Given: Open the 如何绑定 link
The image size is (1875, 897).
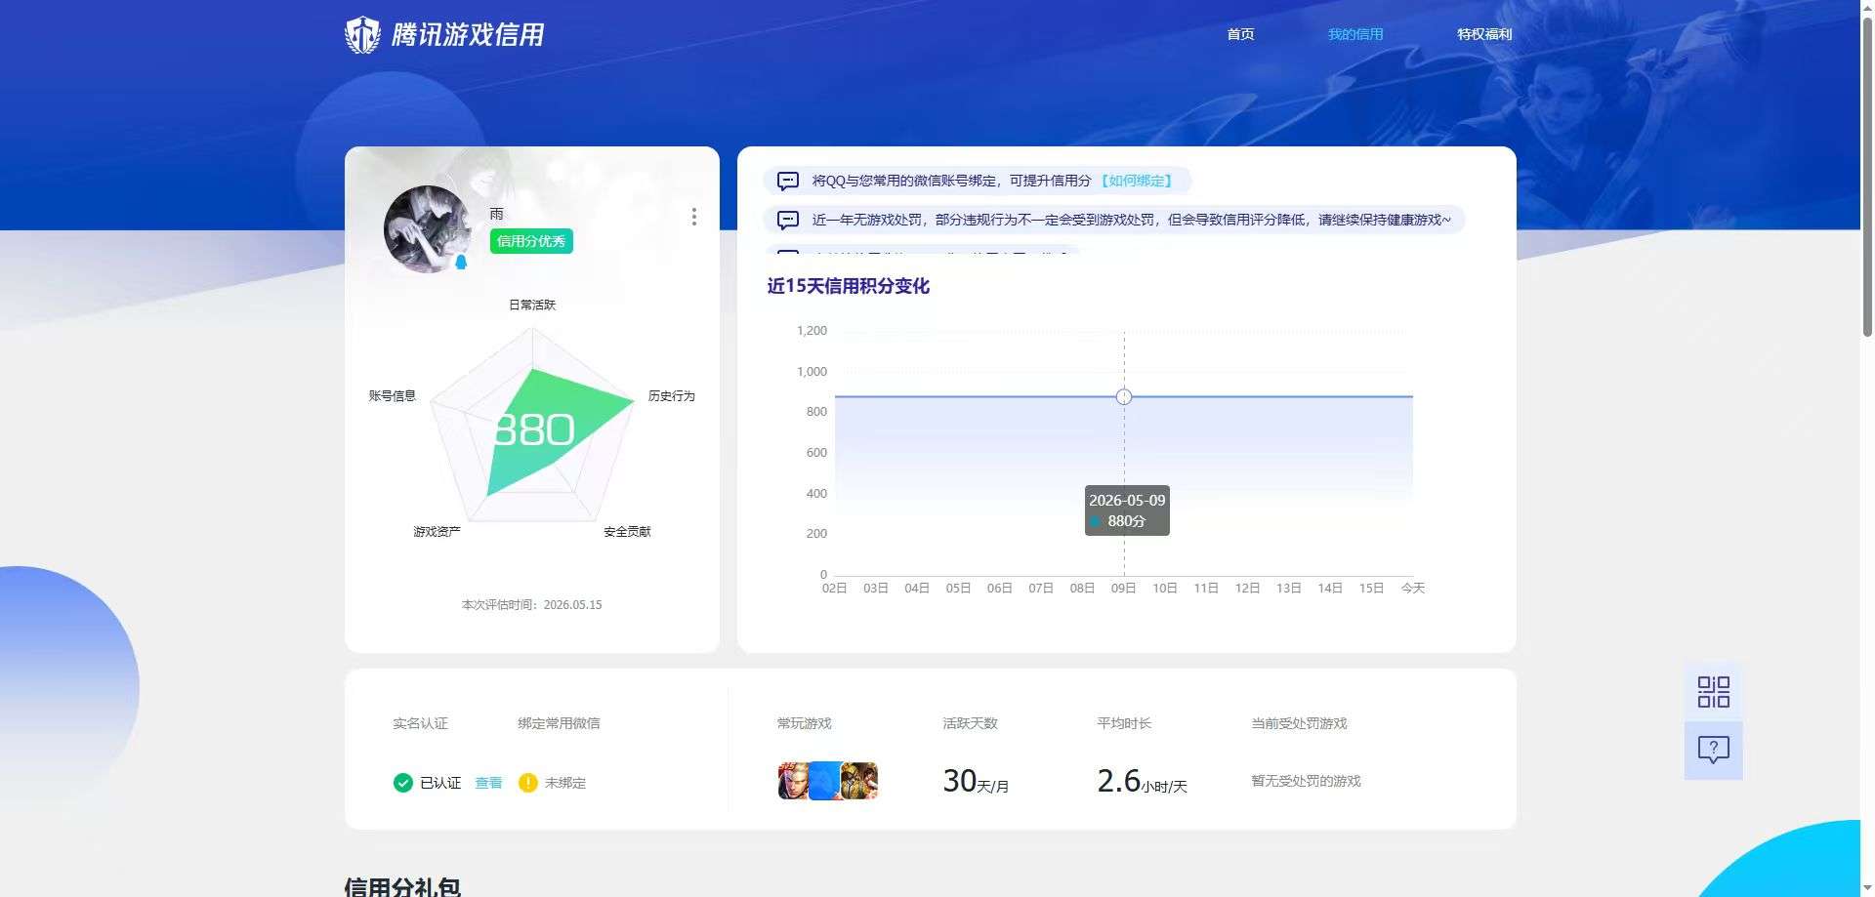Looking at the screenshot, I should 1137,181.
